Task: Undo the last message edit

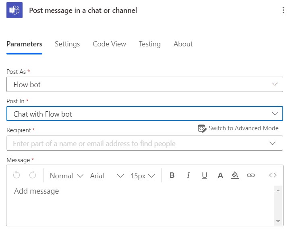Action: tap(17, 175)
